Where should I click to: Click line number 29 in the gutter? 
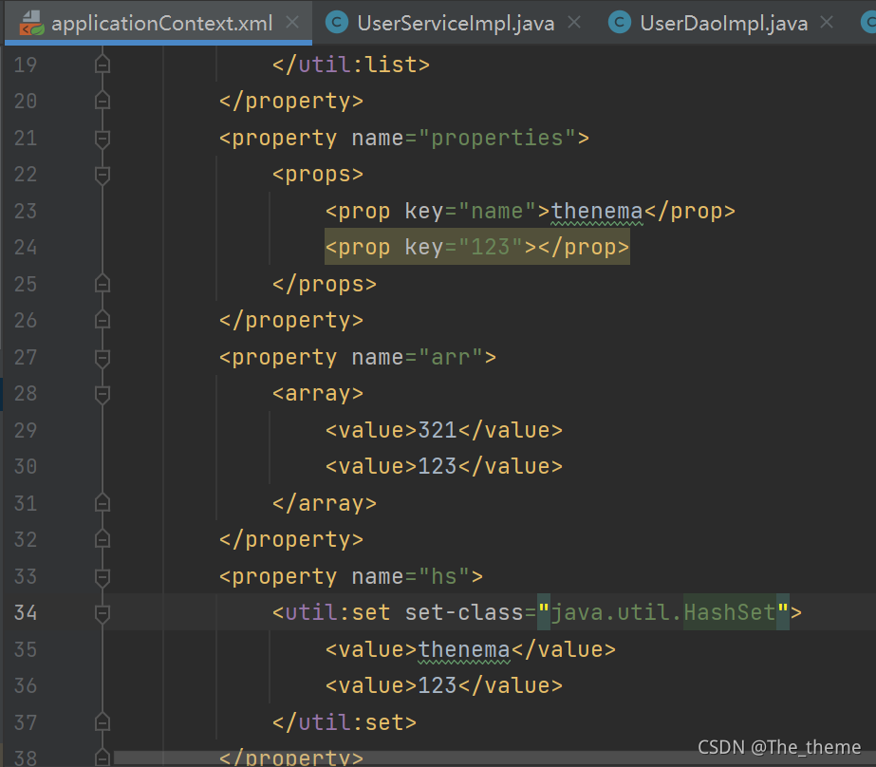pyautogui.click(x=26, y=430)
